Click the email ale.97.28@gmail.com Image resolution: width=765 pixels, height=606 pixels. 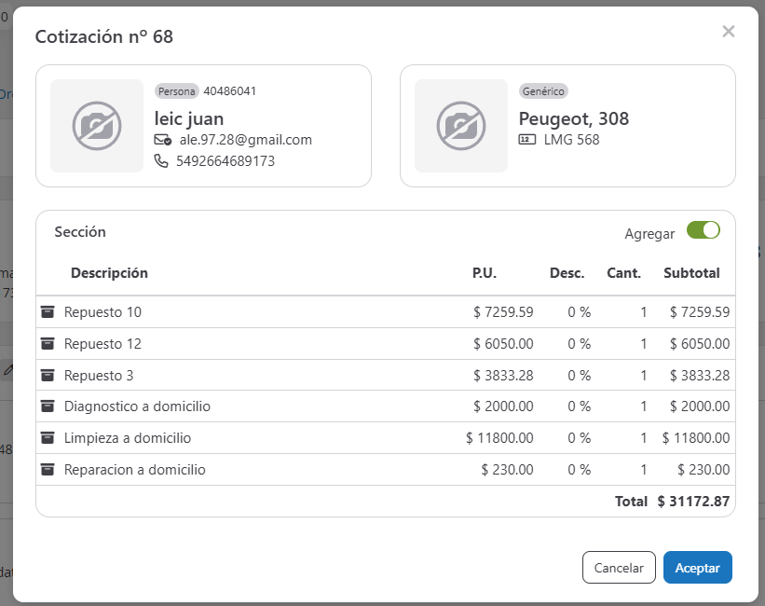tap(245, 140)
